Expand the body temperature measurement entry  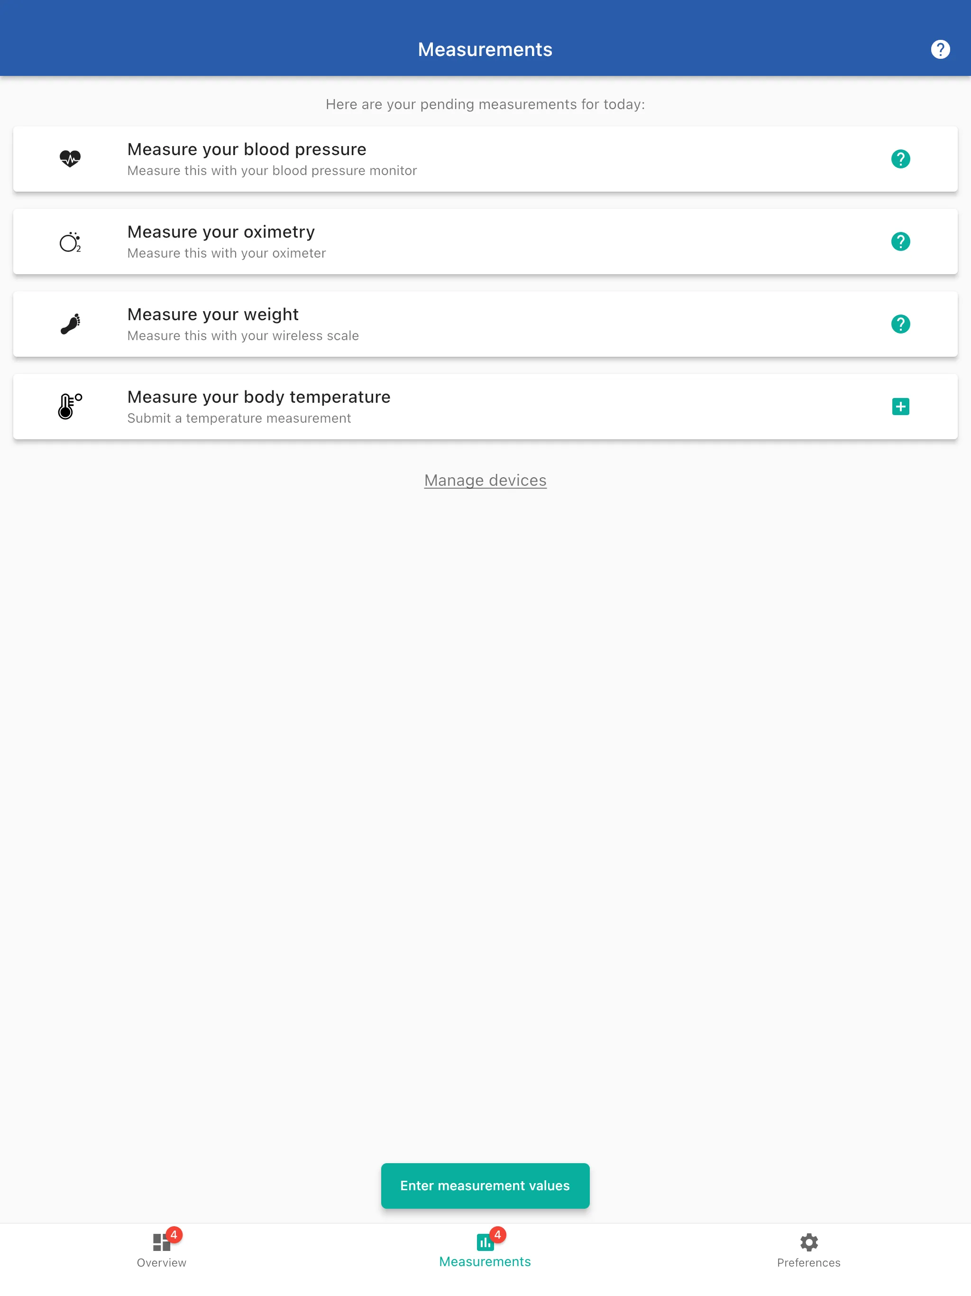pyautogui.click(x=899, y=406)
